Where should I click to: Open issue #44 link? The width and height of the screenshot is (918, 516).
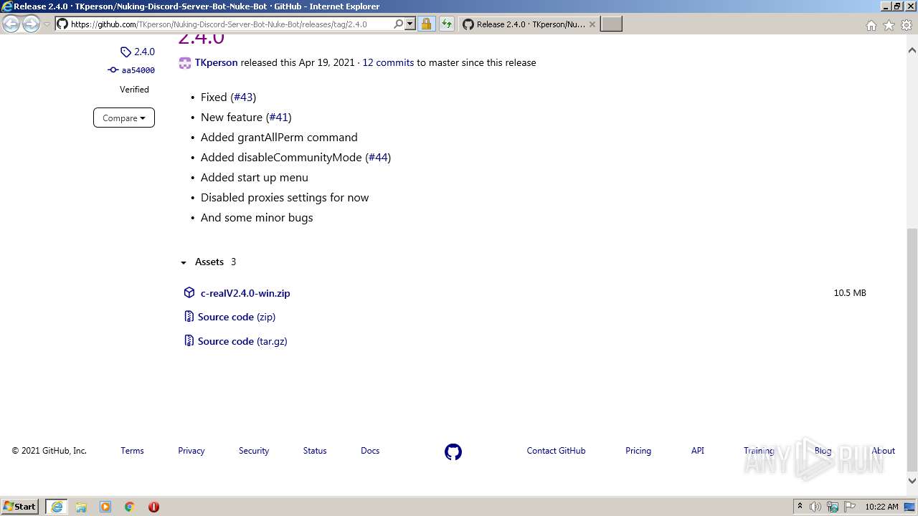pos(378,157)
